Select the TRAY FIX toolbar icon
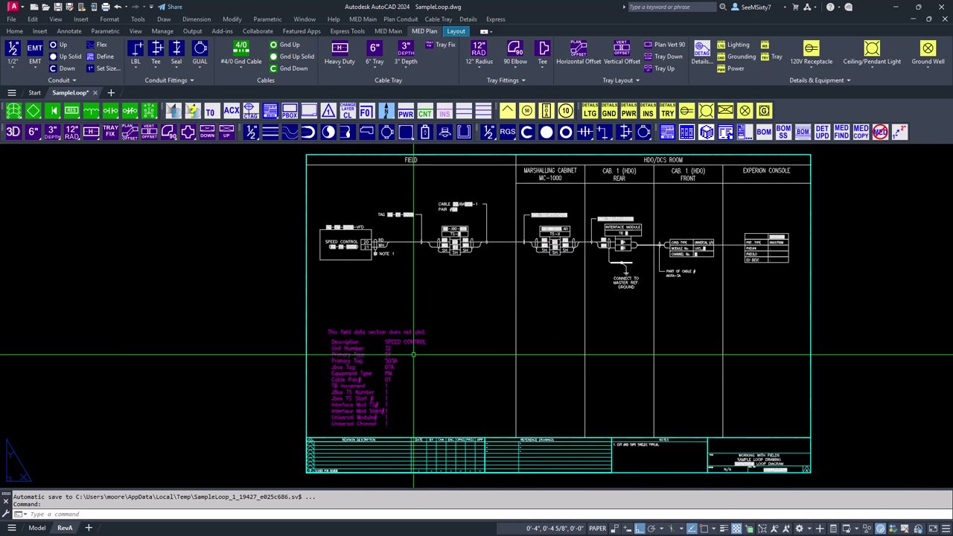Viewport: 953px width, 536px height. (x=110, y=132)
